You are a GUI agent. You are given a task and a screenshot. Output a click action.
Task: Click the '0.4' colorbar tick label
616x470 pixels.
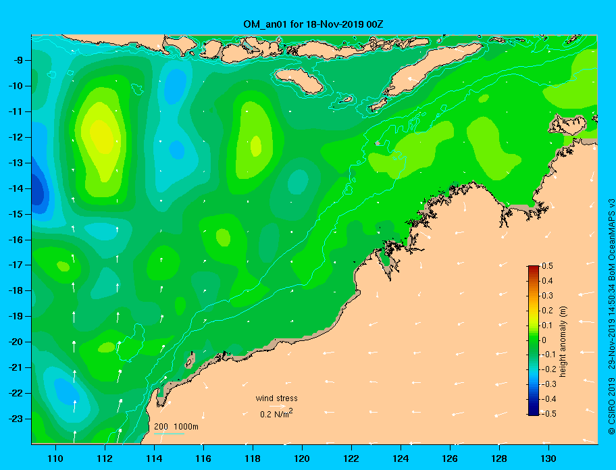click(547, 281)
